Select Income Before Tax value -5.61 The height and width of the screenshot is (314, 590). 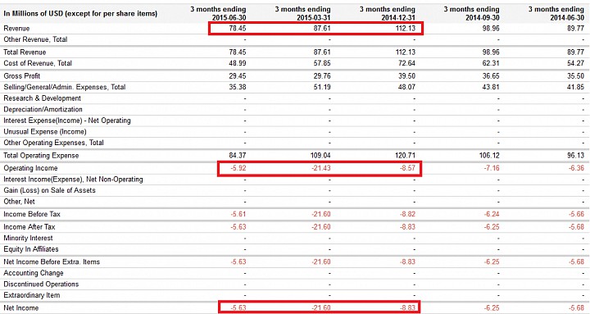click(238, 214)
